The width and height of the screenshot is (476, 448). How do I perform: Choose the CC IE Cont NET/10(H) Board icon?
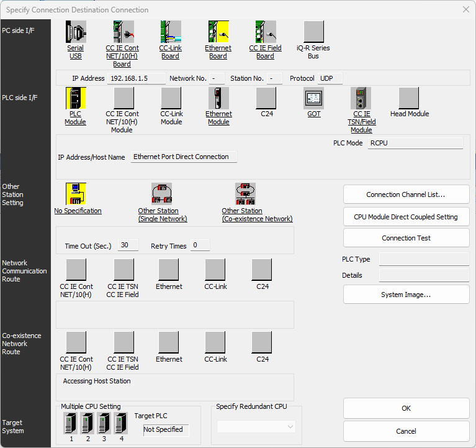tap(123, 31)
